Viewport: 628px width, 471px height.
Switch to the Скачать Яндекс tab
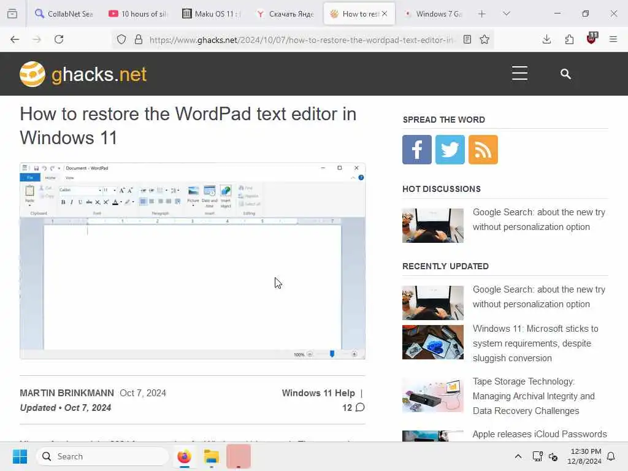pyautogui.click(x=285, y=13)
